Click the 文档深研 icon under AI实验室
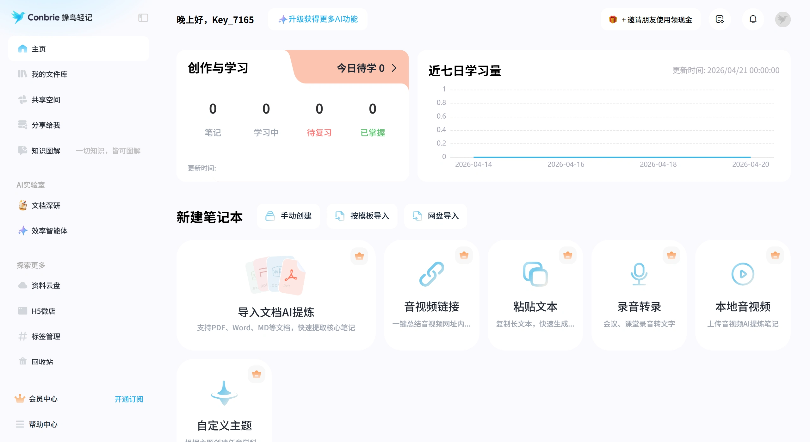Viewport: 810px width, 442px height. click(x=22, y=206)
